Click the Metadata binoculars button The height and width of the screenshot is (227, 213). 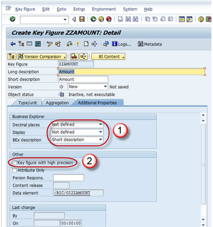[150, 44]
